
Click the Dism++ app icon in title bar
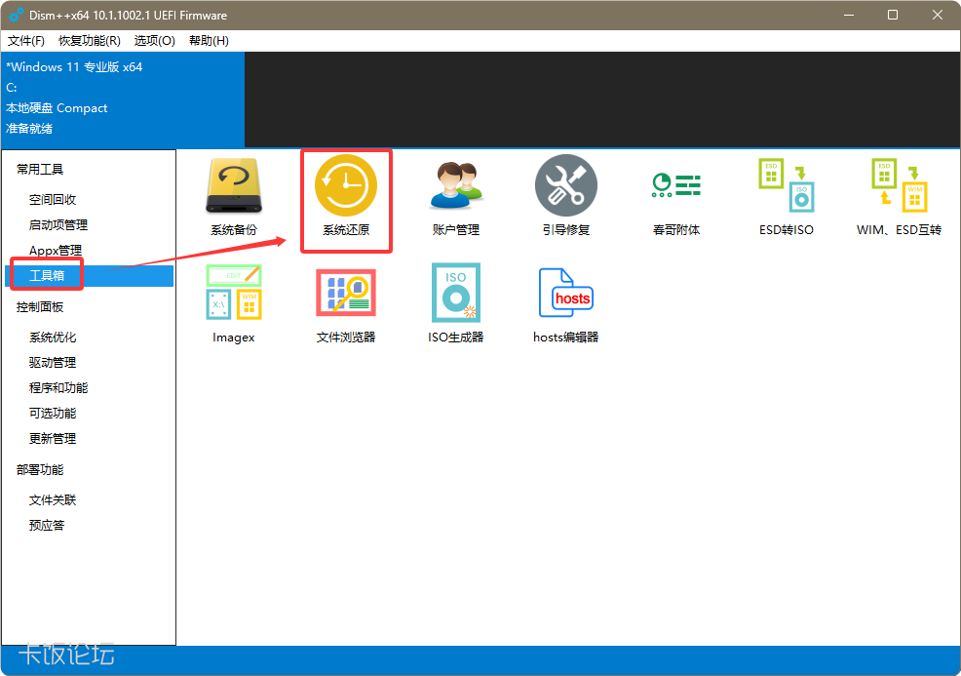[16, 15]
